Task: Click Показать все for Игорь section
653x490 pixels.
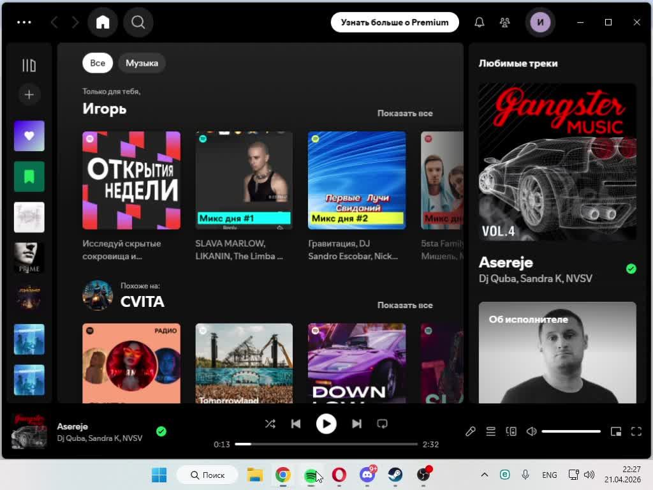Action: tap(405, 113)
